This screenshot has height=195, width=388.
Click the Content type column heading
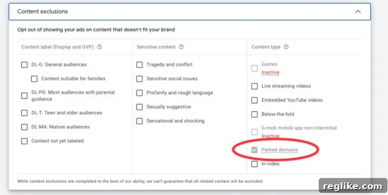pyautogui.click(x=266, y=47)
